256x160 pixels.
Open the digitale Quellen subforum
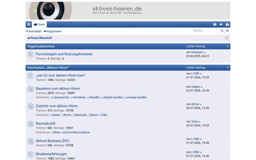(x=113, y=97)
